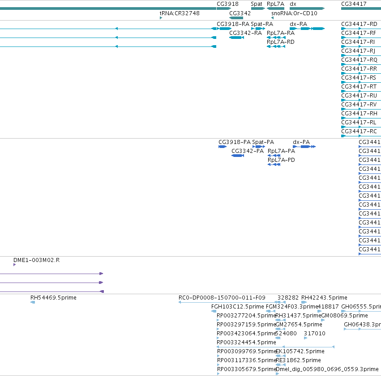Viewport: 381px width, 376px height.
Task: Open transcript CG34417-RD
Action: click(359, 24)
